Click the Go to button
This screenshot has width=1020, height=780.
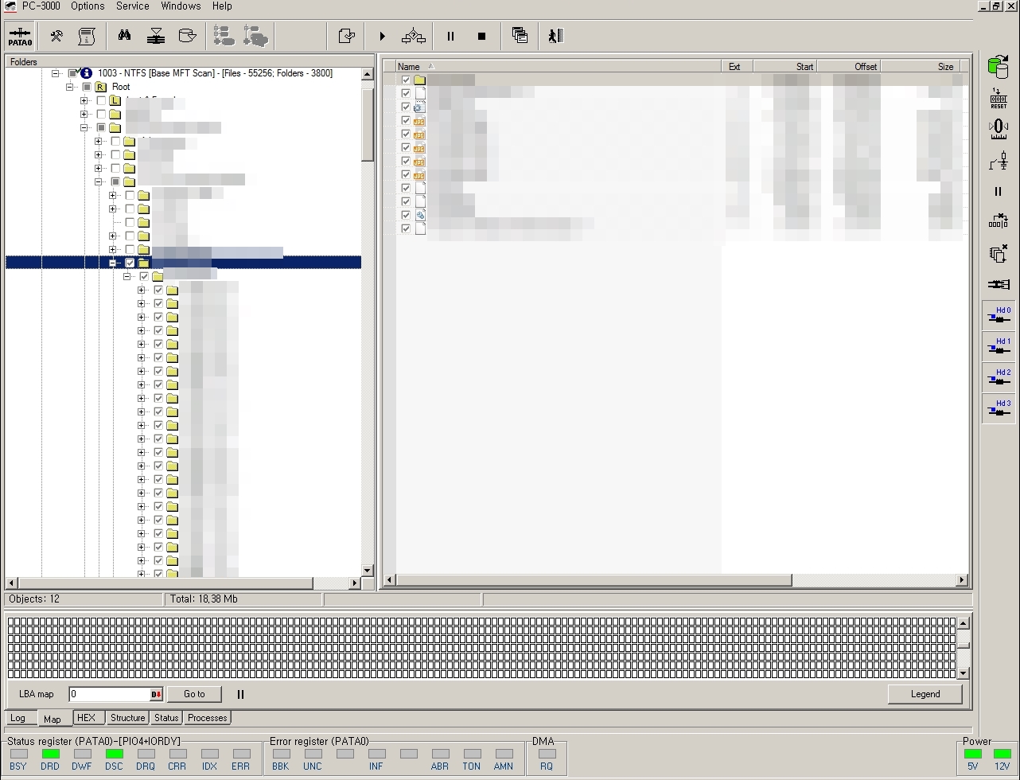pyautogui.click(x=194, y=694)
